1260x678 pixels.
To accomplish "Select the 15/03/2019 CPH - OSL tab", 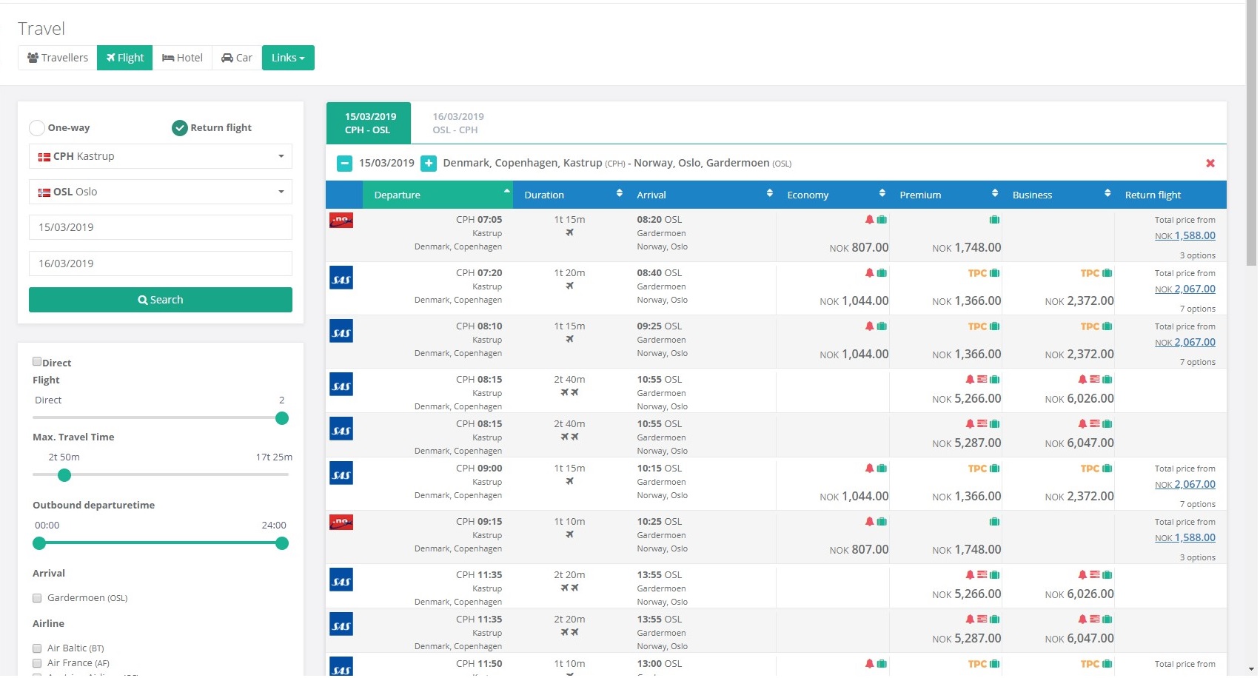I will (x=369, y=123).
